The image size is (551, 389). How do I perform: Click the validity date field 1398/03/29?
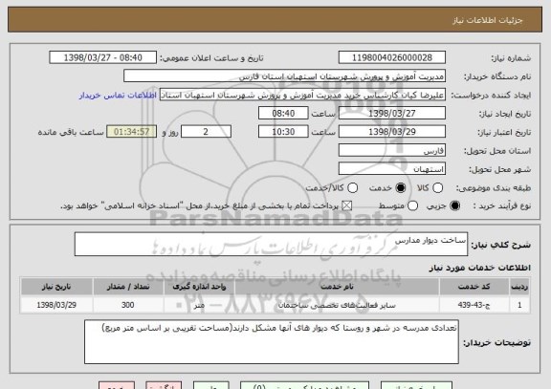(392, 132)
